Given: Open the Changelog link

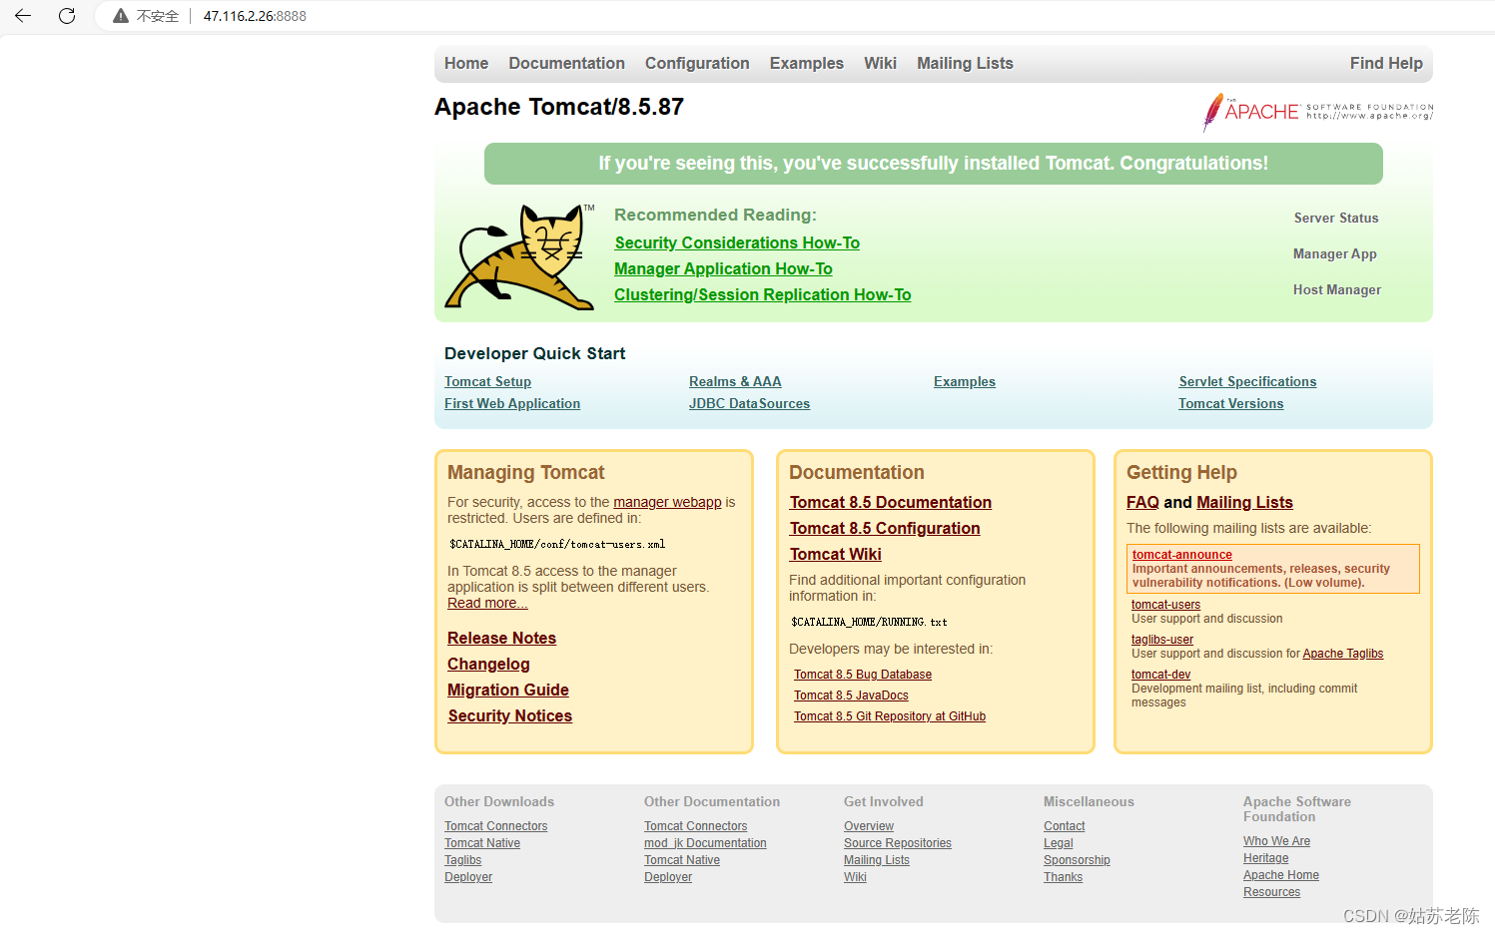Looking at the screenshot, I should click(488, 664).
